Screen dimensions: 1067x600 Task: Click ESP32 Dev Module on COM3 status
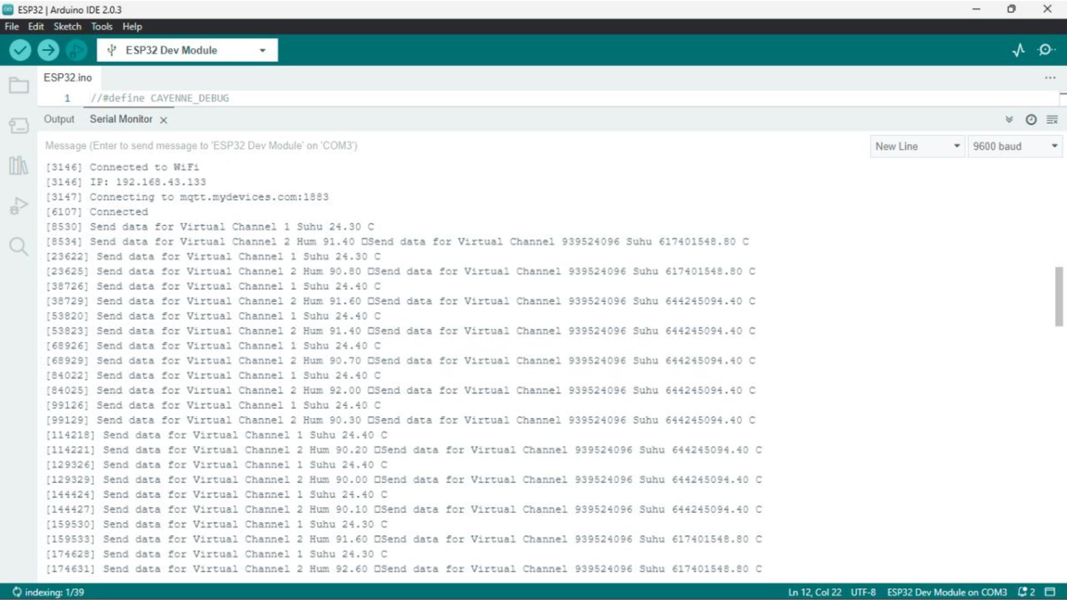[947, 592]
